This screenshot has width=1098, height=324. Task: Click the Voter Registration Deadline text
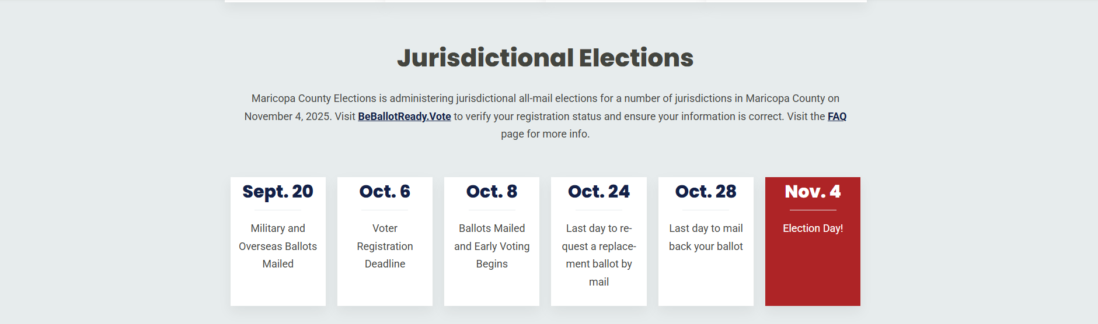[385, 246]
